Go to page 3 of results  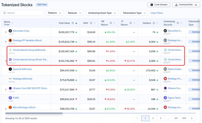pos(161,118)
